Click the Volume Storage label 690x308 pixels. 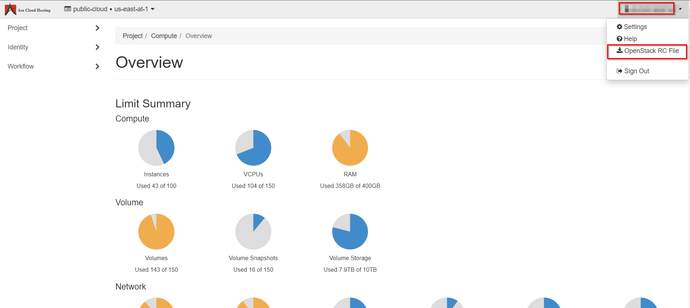click(350, 258)
